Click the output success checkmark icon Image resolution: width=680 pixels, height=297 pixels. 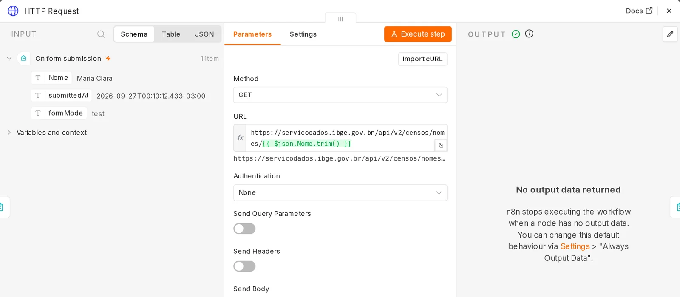[x=516, y=34]
